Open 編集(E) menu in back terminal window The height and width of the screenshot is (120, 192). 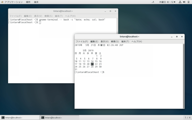coord(28,16)
